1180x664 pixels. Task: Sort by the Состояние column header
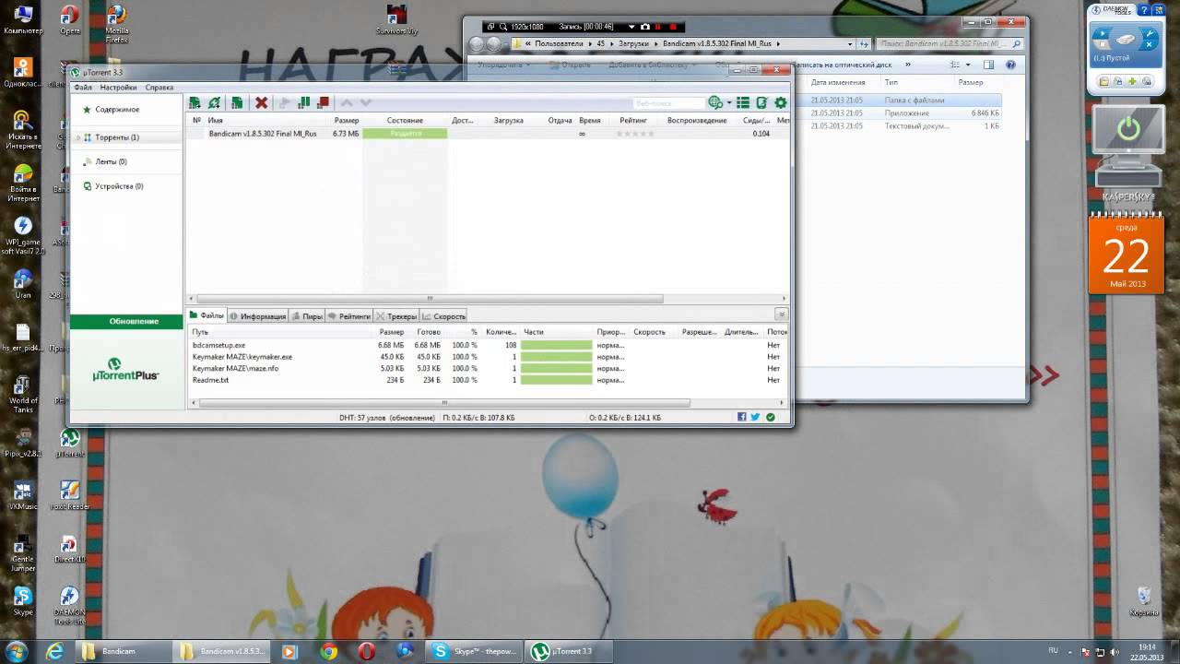tap(405, 121)
